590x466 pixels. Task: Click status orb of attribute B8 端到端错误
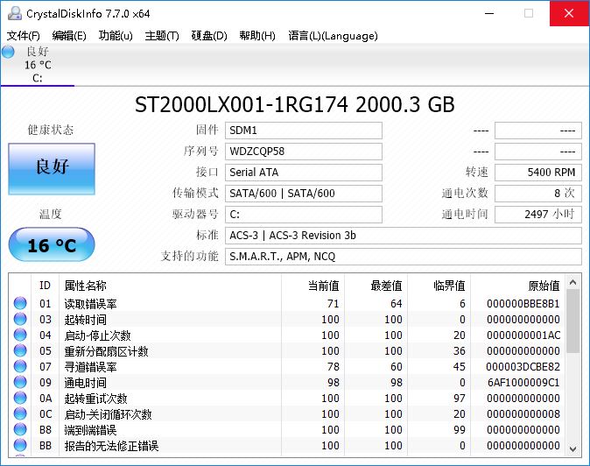tap(20, 429)
